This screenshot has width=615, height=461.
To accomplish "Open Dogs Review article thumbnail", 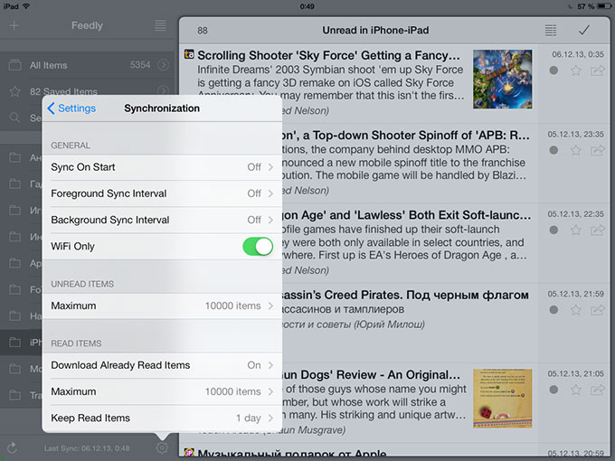I will click(503, 399).
